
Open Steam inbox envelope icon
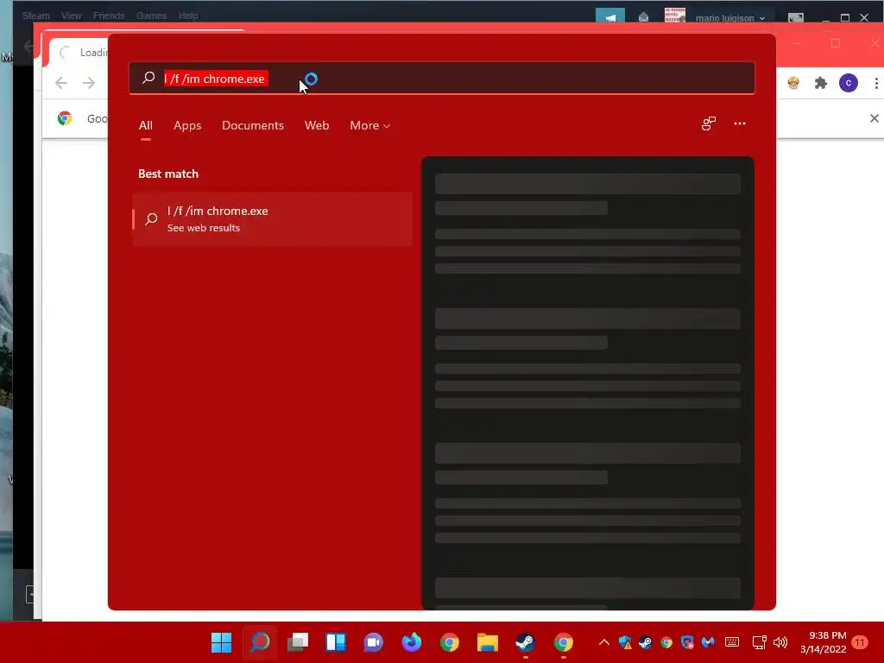pos(643,17)
